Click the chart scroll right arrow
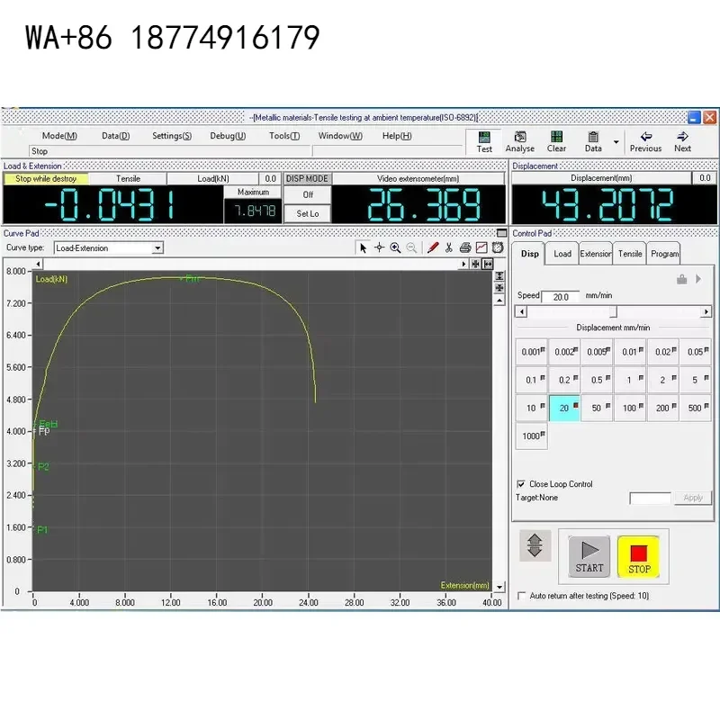 point(463,264)
